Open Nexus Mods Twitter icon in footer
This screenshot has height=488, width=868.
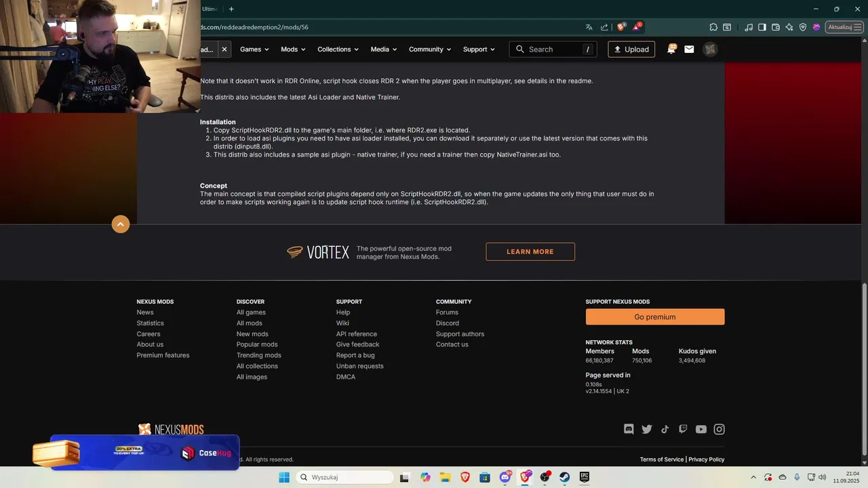point(647,429)
